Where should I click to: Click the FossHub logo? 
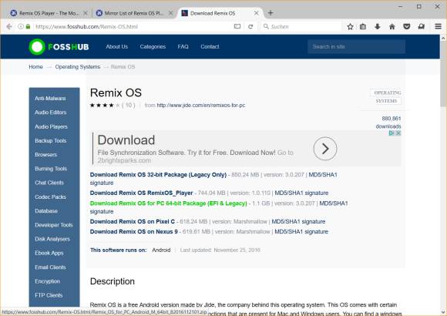(x=59, y=46)
